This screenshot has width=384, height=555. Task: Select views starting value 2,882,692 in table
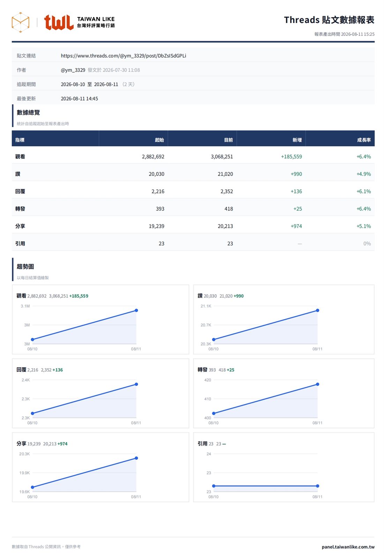click(153, 156)
